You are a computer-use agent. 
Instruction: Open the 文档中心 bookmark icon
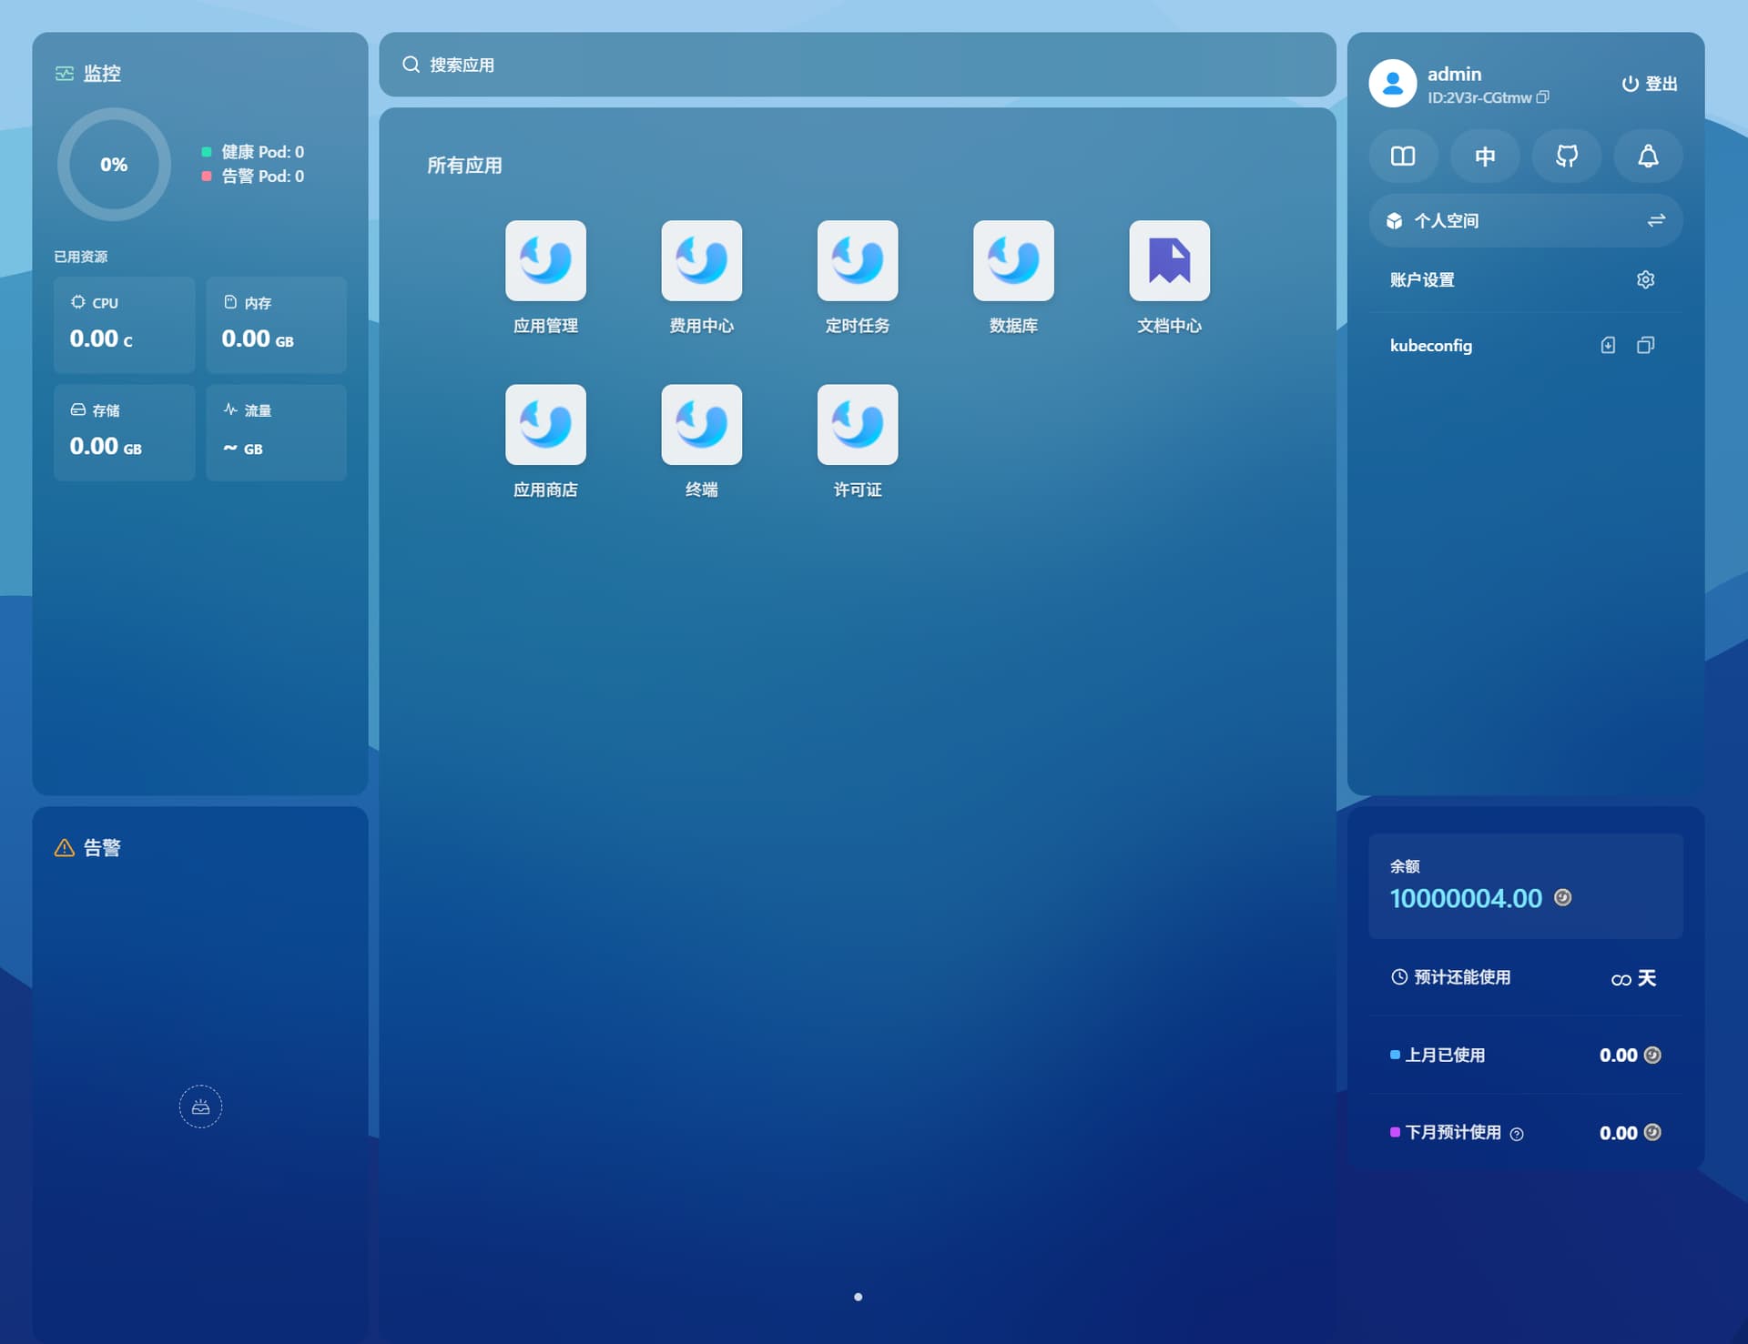tap(1169, 261)
